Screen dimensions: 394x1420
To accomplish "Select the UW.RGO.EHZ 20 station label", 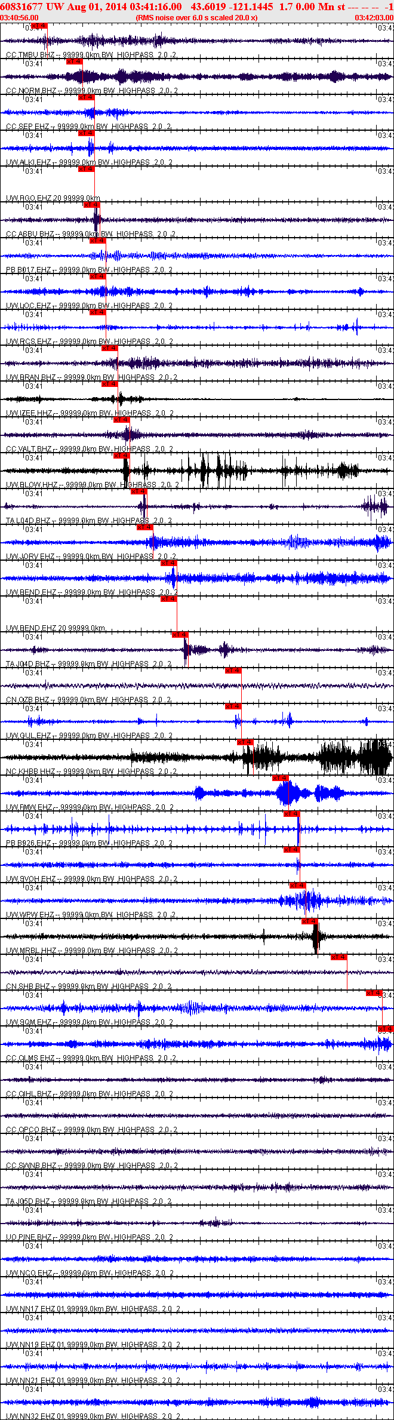I will pos(53,198).
